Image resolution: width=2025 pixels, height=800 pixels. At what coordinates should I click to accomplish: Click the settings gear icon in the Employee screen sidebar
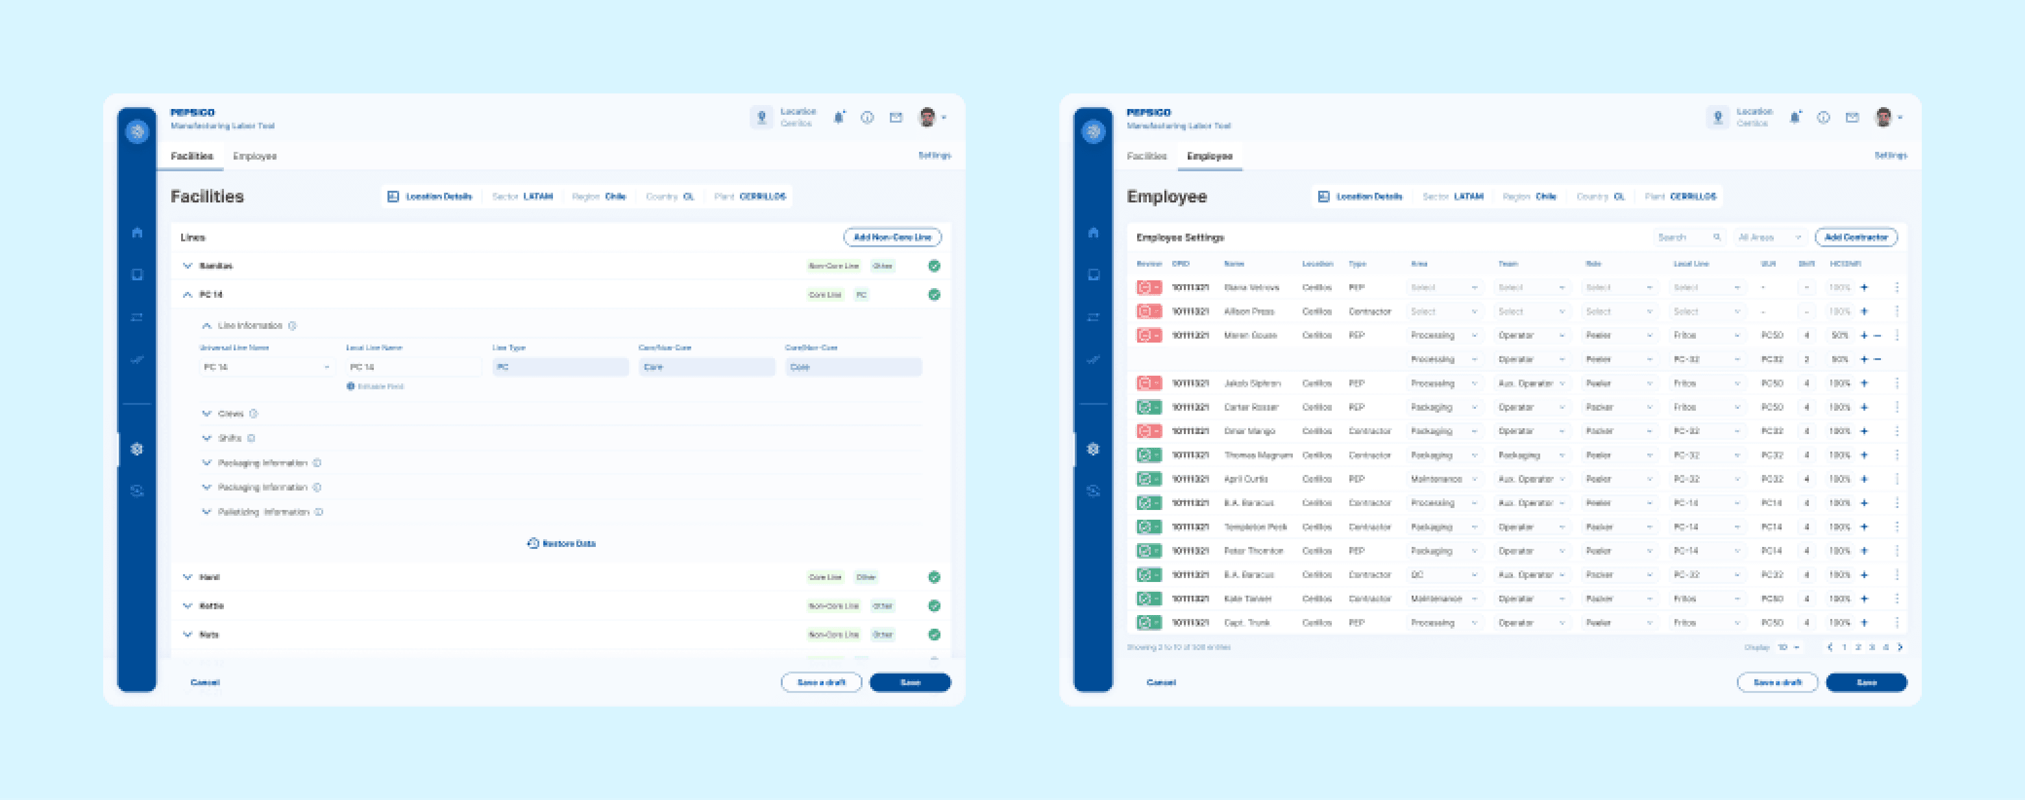(x=1093, y=450)
